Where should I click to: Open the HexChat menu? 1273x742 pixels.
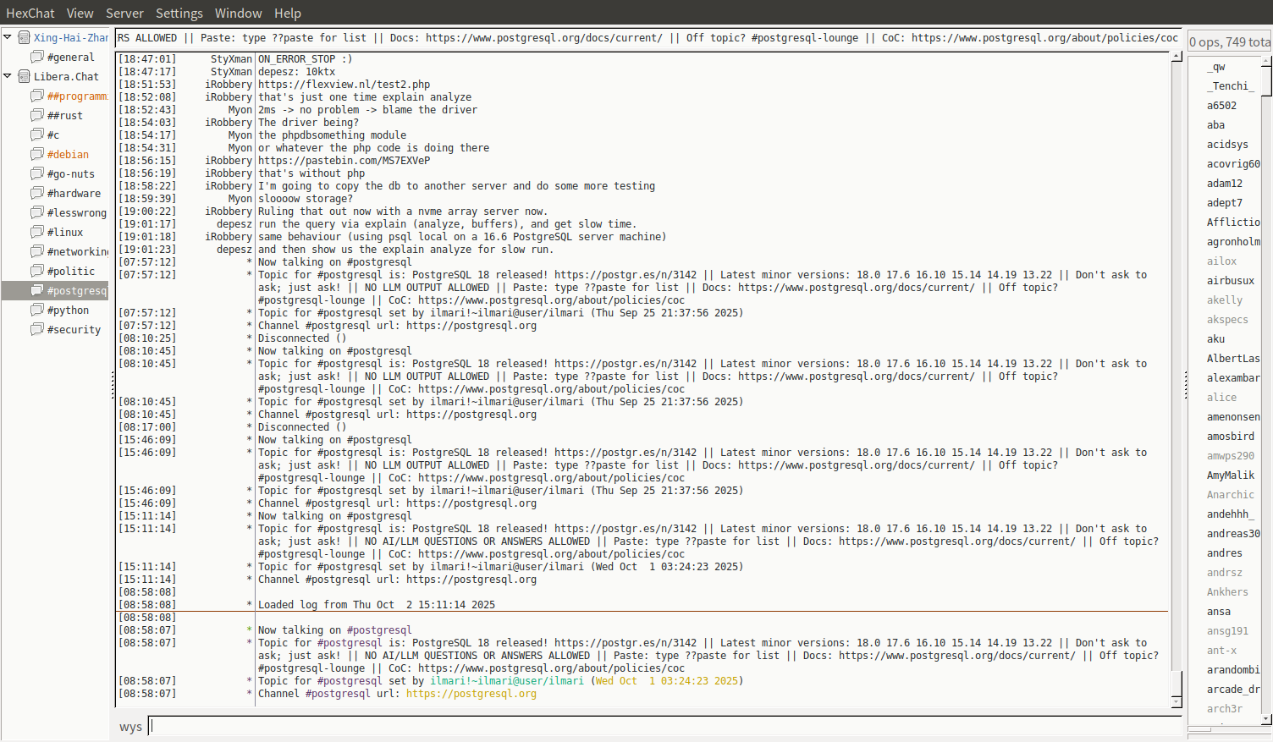[30, 13]
